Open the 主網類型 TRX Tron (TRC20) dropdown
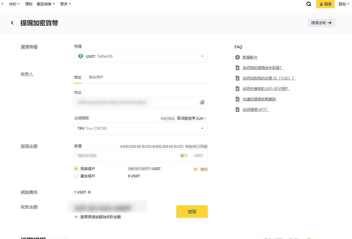This screenshot has height=239, width=352. click(x=141, y=128)
